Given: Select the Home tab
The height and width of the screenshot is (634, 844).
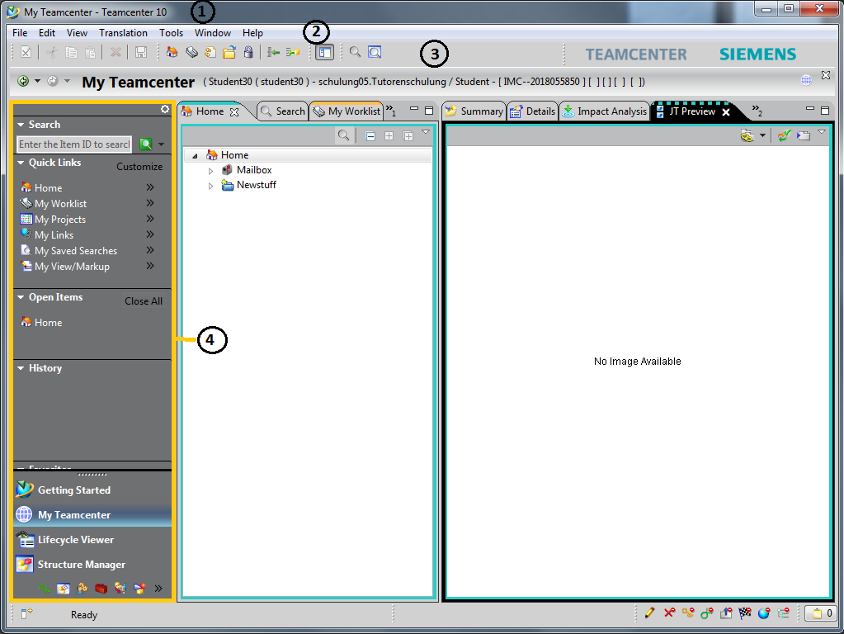Looking at the screenshot, I should tap(210, 111).
